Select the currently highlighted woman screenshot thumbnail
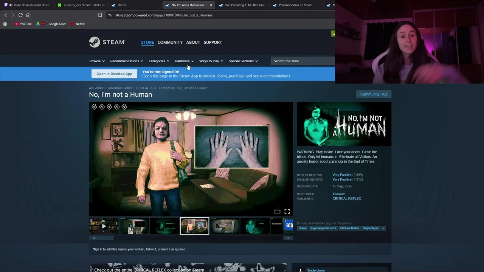Viewport: 484px width, 272px height. click(x=194, y=226)
